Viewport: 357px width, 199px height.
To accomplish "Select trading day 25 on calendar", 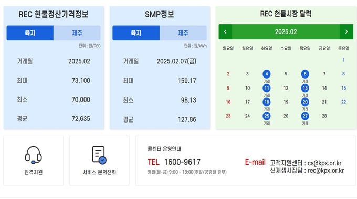I will (267, 116).
